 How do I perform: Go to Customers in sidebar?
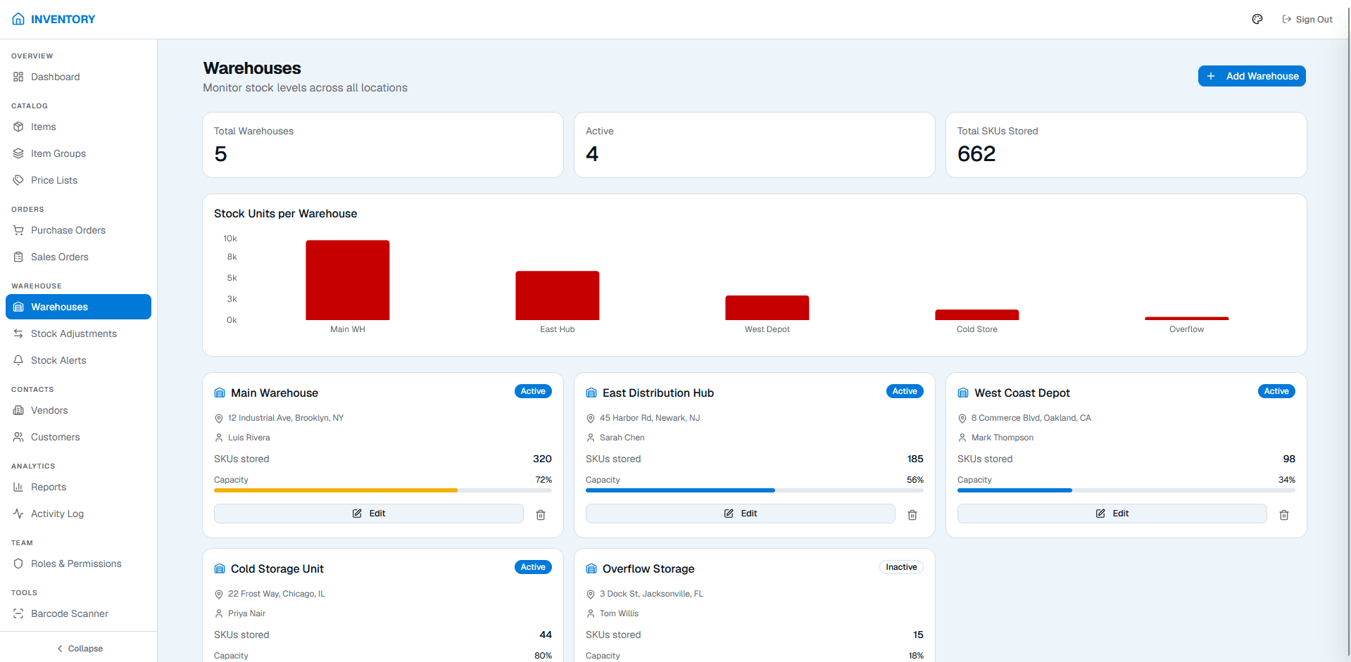pos(78,437)
